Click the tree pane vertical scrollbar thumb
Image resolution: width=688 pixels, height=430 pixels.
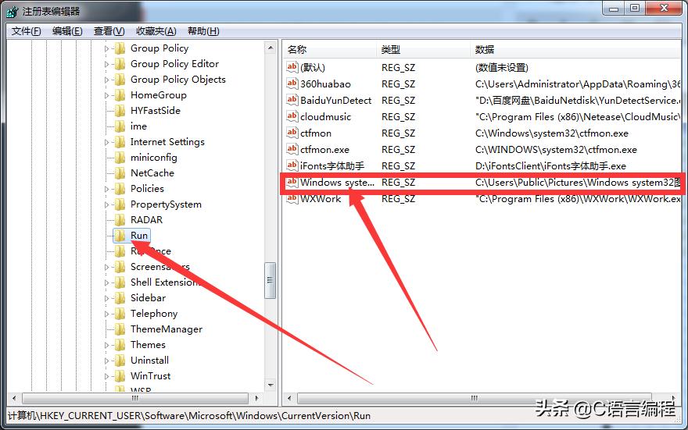[x=271, y=280]
